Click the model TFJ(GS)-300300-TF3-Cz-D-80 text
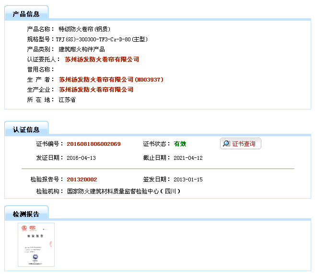The width and height of the screenshot is (327, 274). [x=102, y=39]
